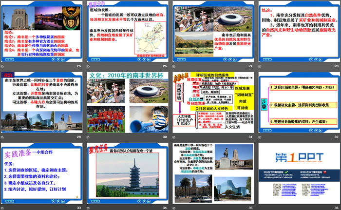Viewport: 341px width, 210px height.
Task: Click the slide number "35" label
Action: pyautogui.click(x=250, y=208)
